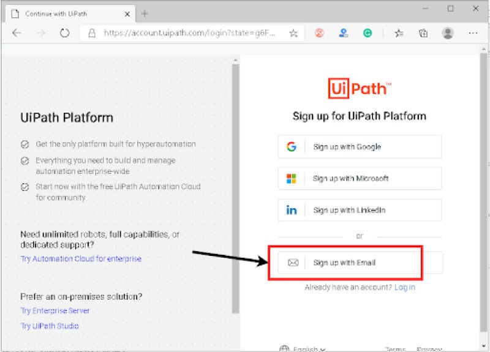Image resolution: width=490 pixels, height=352 pixels.
Task: Click the envelope icon in email signup
Action: click(x=293, y=263)
